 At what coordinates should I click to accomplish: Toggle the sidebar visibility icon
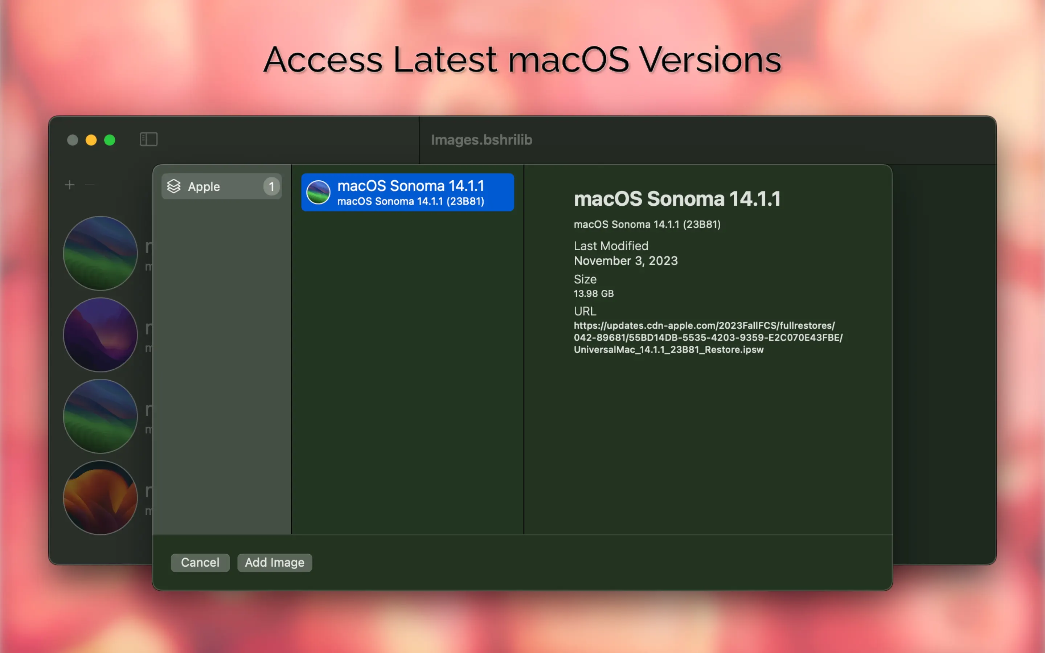pos(148,140)
